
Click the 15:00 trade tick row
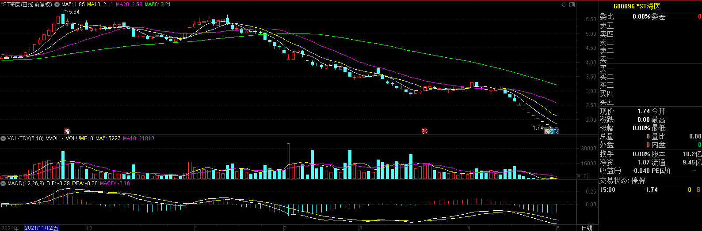pos(650,190)
